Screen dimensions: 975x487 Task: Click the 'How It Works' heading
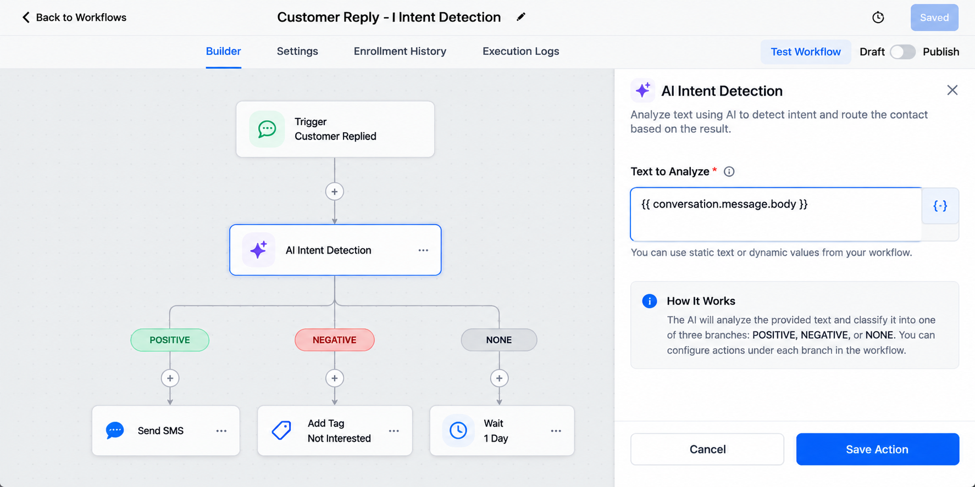[701, 301]
